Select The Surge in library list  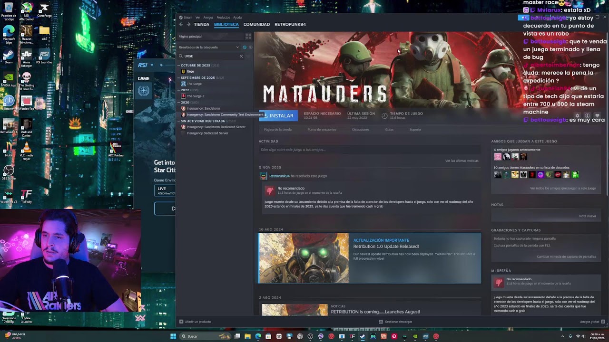click(x=194, y=84)
